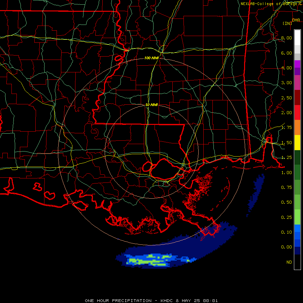Image resolution: width=303 pixels, height=303 pixels.
Task: Click the 3.00 legend value
Action: tap(287, 83)
